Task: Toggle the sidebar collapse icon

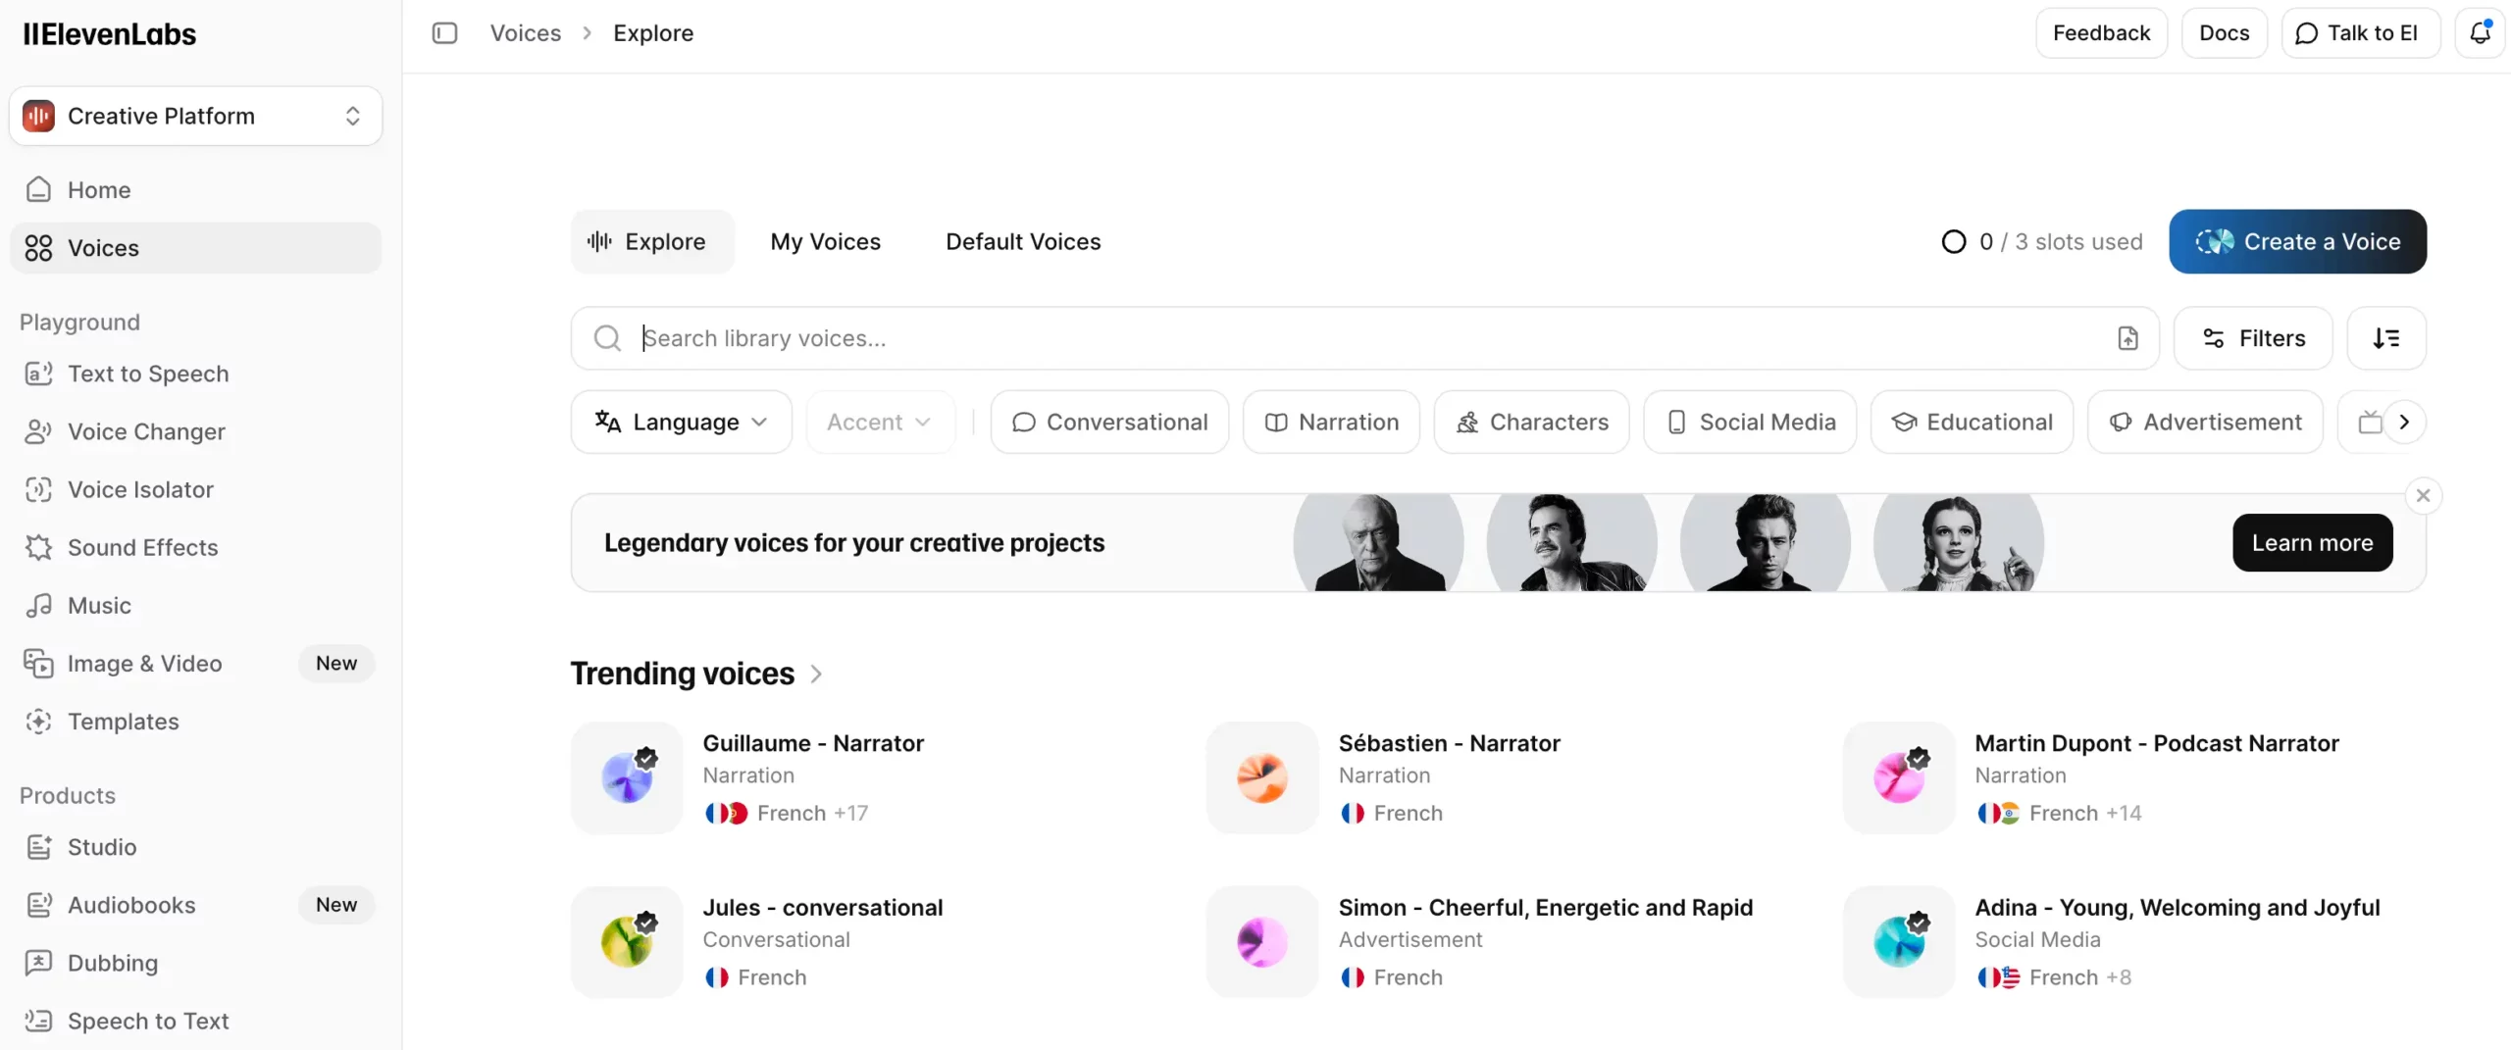Action: [x=444, y=33]
